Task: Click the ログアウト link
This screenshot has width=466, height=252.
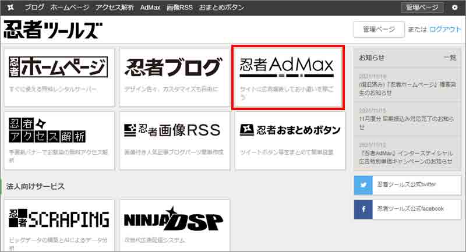Action: (x=445, y=29)
